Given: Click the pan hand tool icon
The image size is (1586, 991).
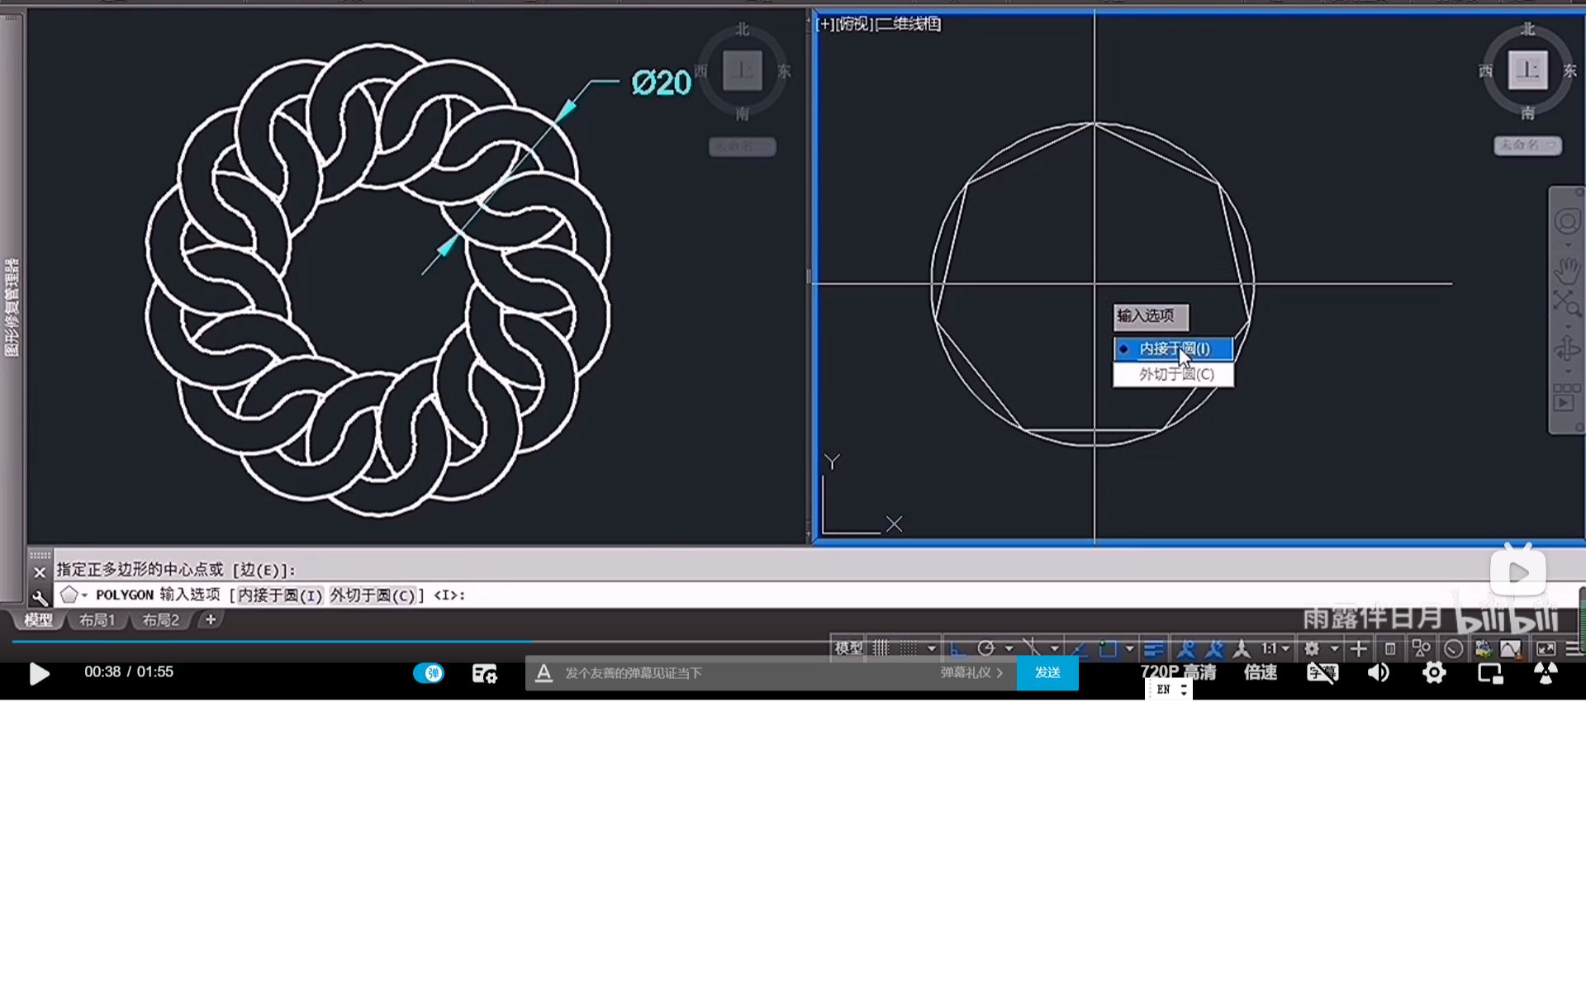Looking at the screenshot, I should [1566, 270].
